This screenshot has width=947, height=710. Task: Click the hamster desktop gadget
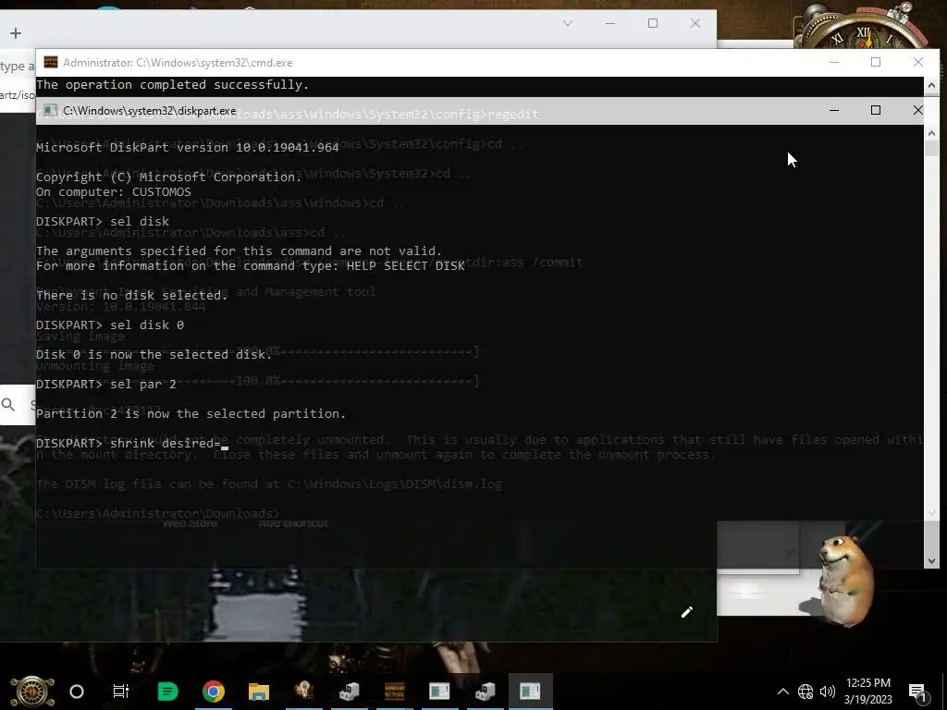tap(845, 580)
